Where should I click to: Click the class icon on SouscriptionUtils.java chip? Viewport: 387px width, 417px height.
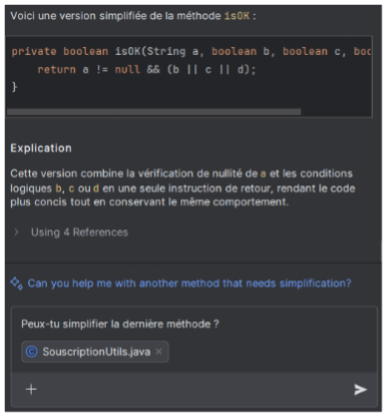click(x=32, y=351)
